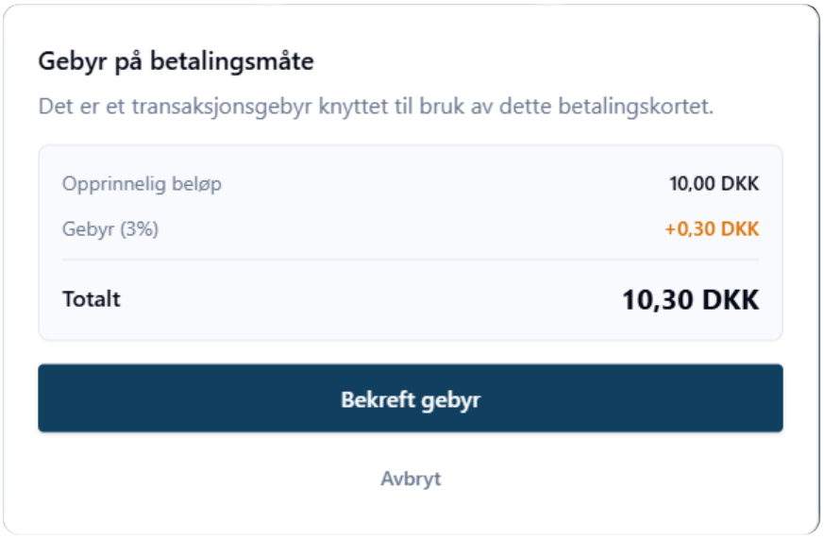Screen dimensions: 824x539
Task: Click the word "beløp" in the first row
Action: click(x=196, y=183)
